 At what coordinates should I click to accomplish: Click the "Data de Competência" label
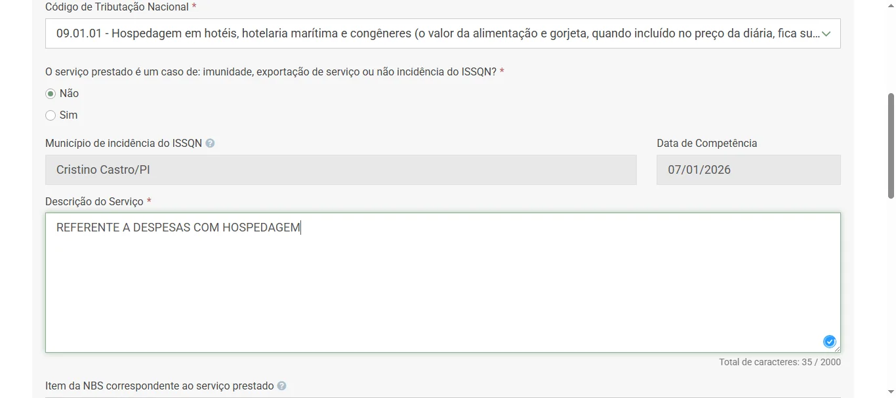tap(706, 144)
